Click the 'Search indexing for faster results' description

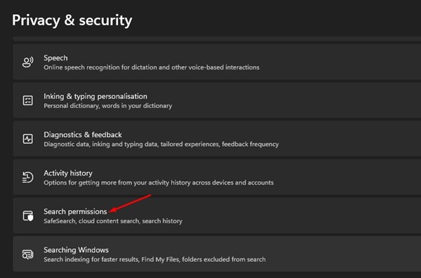tap(154, 260)
